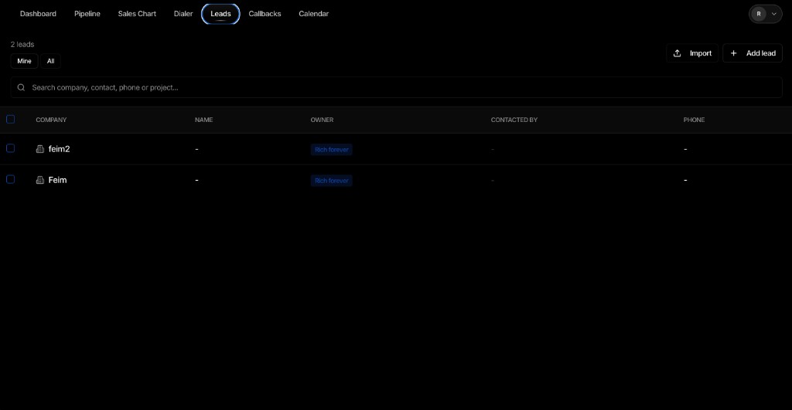Toggle the select-all checkbox in header

(x=11, y=119)
